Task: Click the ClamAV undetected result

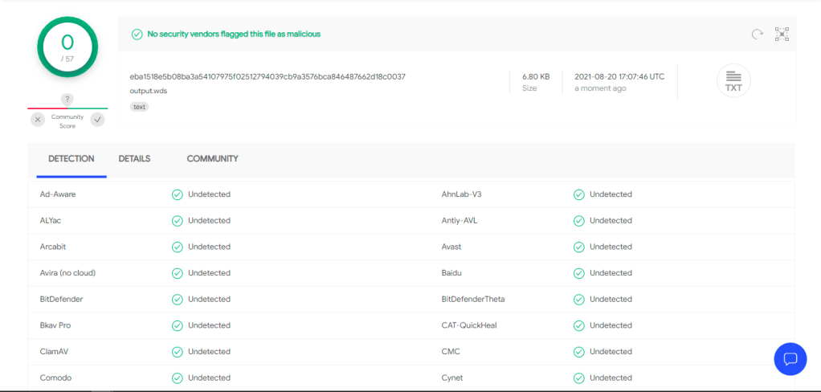Action: pos(209,352)
